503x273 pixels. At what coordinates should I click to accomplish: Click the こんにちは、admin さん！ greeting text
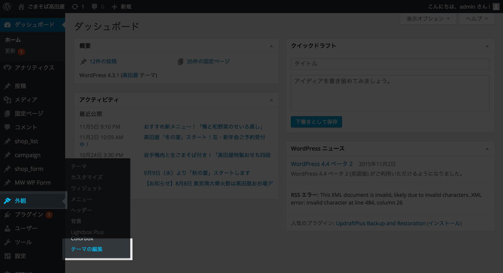(460, 7)
